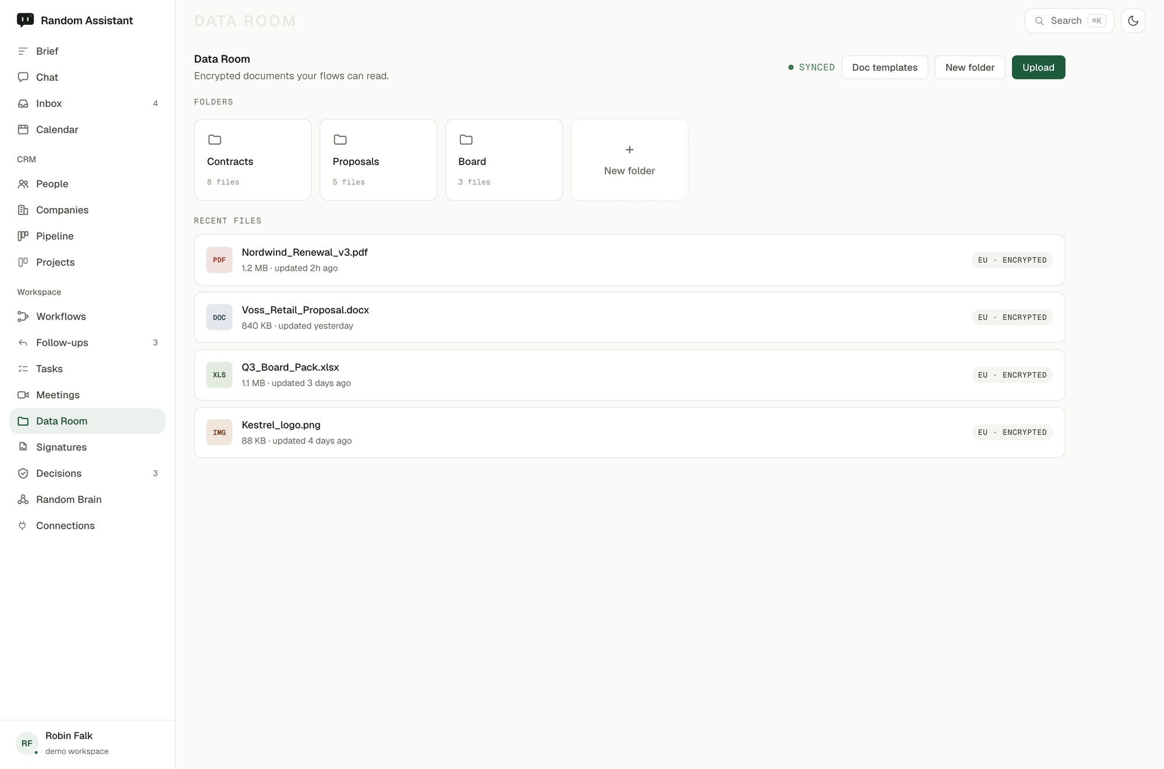Open Doc templates
This screenshot has width=1164, height=769.
[x=885, y=67]
